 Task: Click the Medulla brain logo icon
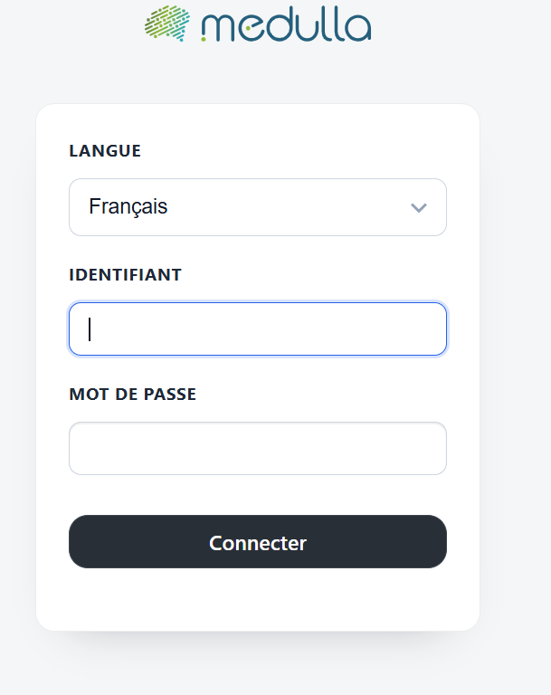pos(167,24)
